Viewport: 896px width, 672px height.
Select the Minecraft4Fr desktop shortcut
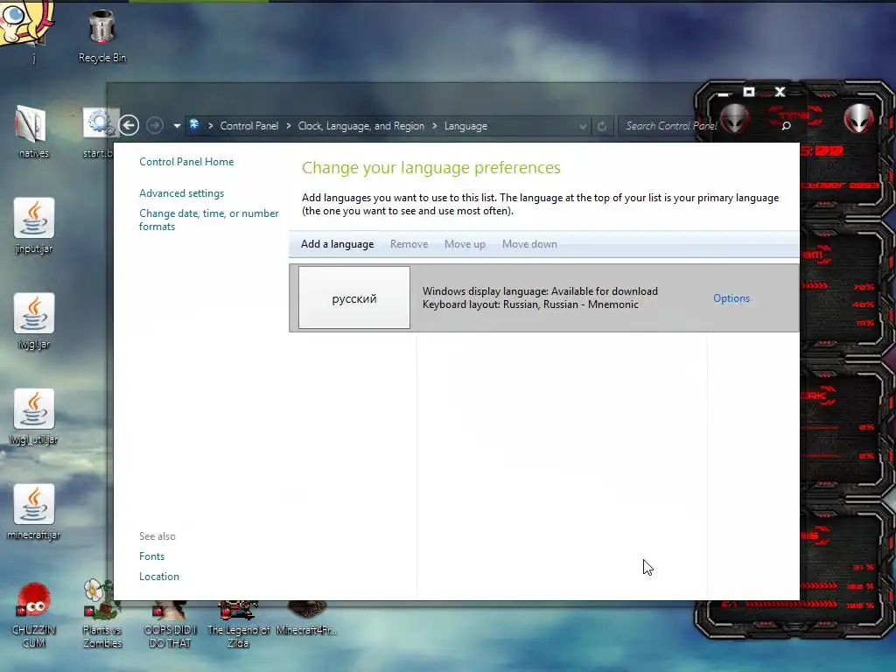306,619
